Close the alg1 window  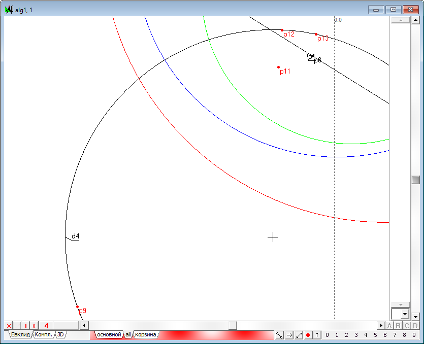point(410,10)
